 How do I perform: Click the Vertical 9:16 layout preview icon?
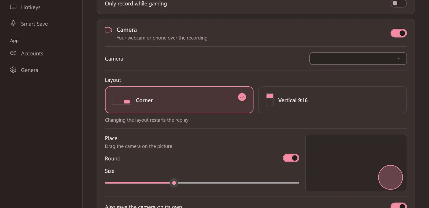click(269, 100)
